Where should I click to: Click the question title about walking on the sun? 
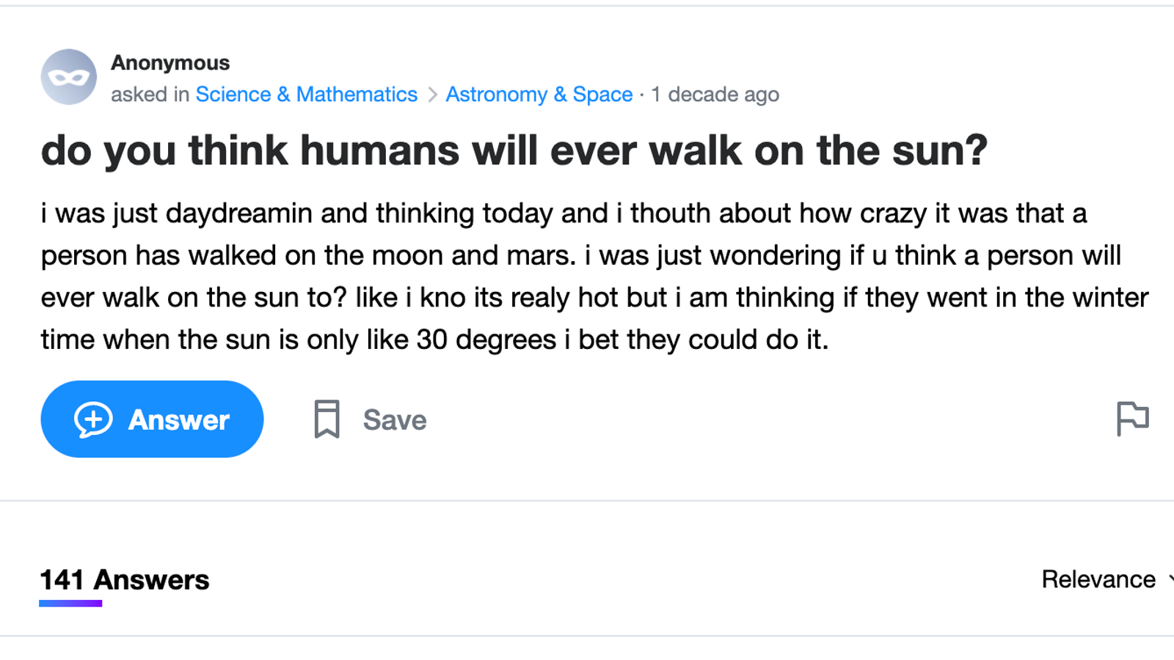click(x=514, y=150)
